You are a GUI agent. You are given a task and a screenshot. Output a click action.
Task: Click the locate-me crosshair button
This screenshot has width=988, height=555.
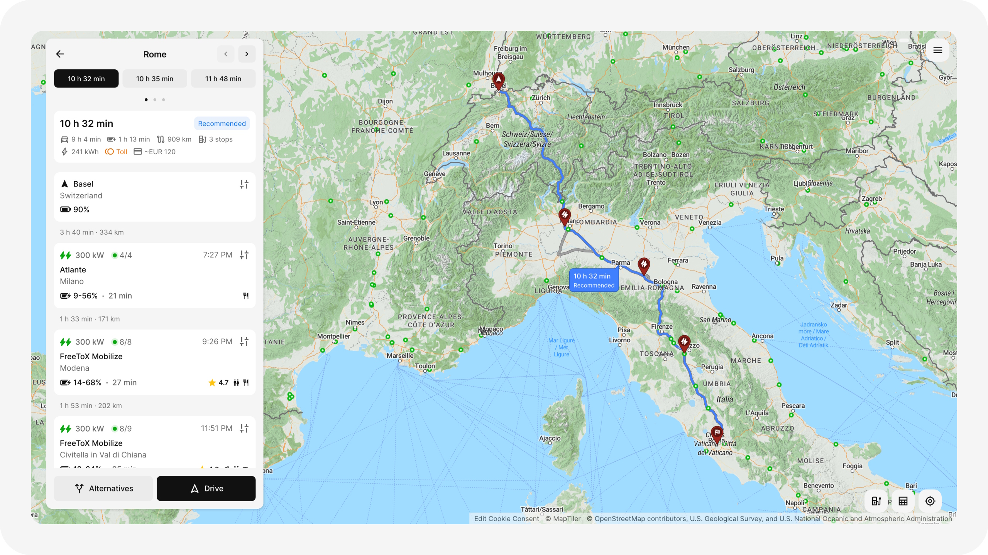pyautogui.click(x=930, y=501)
